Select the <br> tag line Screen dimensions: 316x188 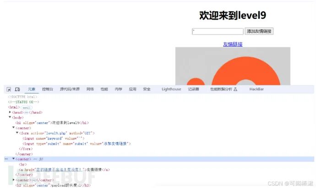pyautogui.click(x=23, y=164)
